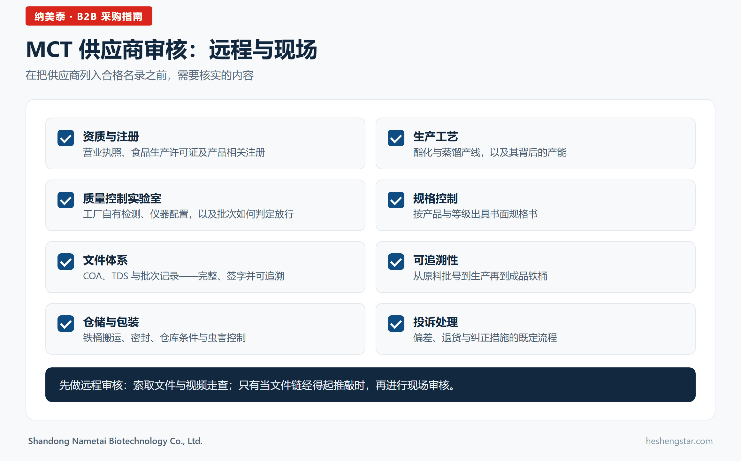Select the 资质与注册 heading
741x461 pixels.
coord(111,136)
